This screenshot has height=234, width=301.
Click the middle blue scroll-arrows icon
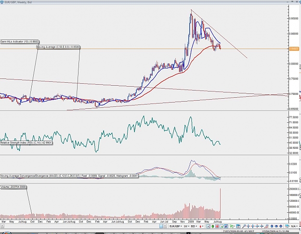[276, 226]
